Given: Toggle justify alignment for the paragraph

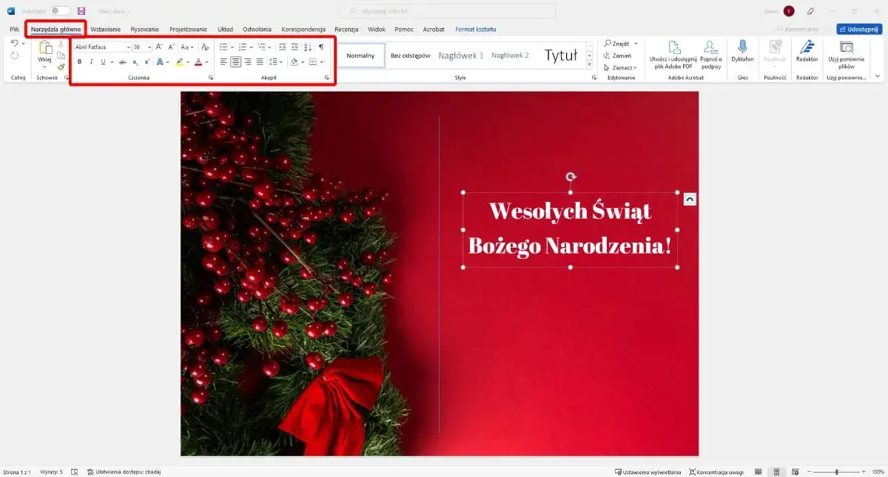Looking at the screenshot, I should point(260,61).
